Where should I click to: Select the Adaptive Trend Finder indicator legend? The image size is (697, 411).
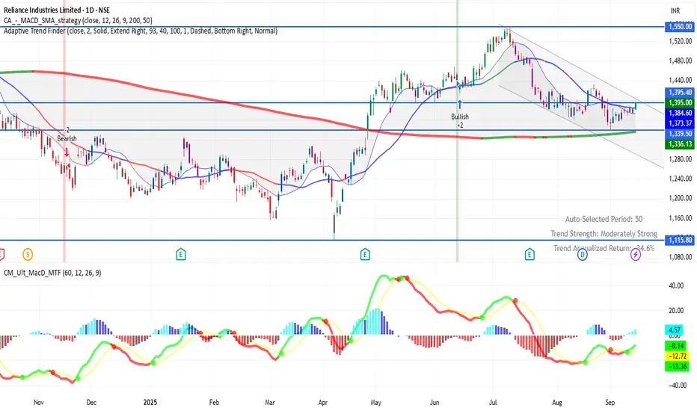pyautogui.click(x=141, y=31)
